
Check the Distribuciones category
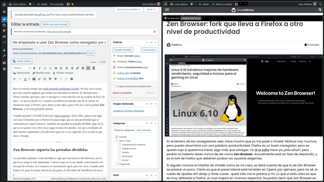point(120,148)
